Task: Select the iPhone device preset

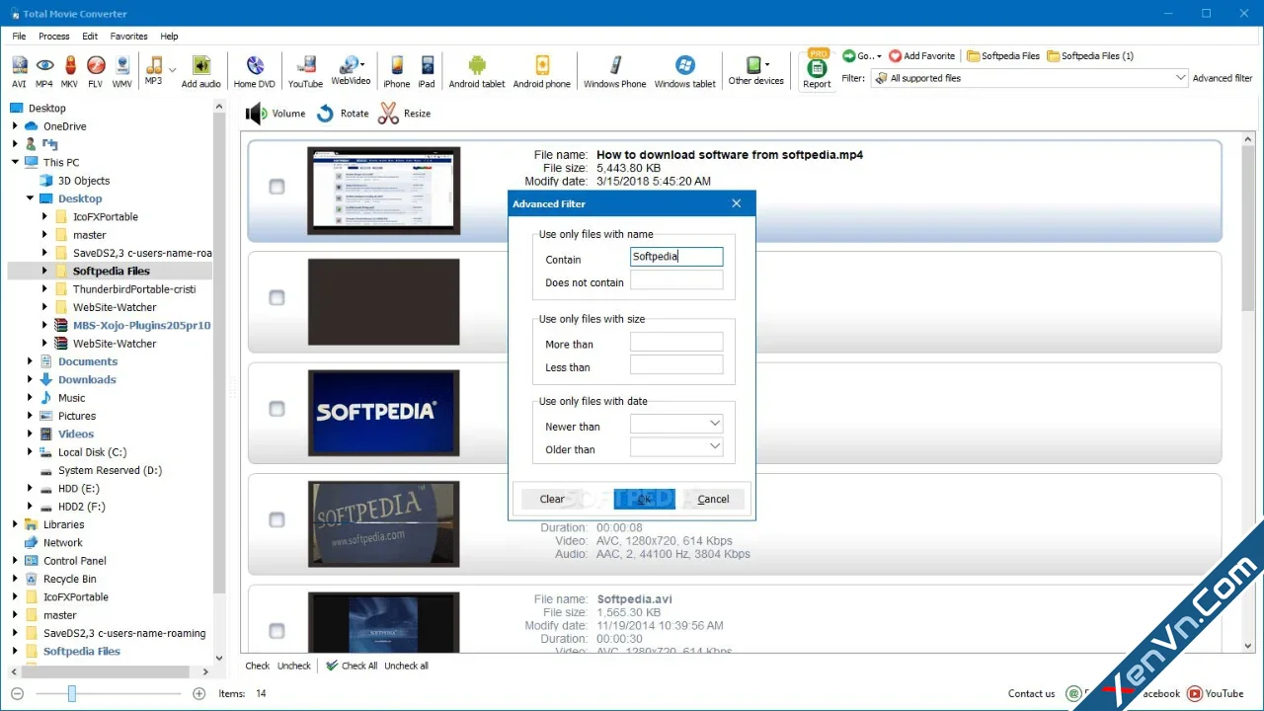Action: click(397, 71)
